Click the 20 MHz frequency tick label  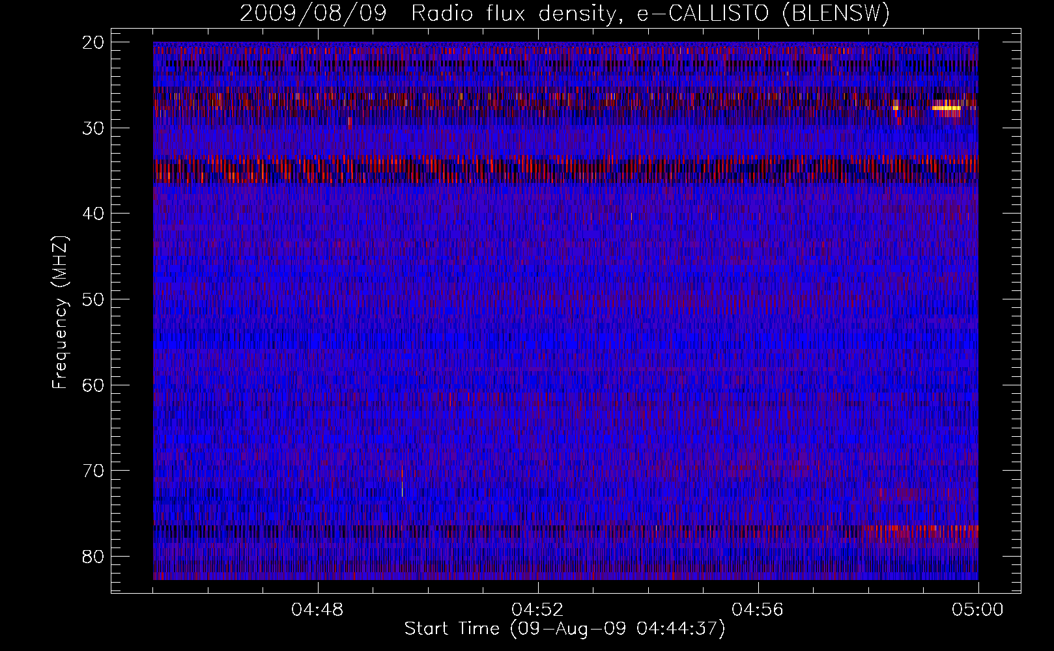pos(94,42)
